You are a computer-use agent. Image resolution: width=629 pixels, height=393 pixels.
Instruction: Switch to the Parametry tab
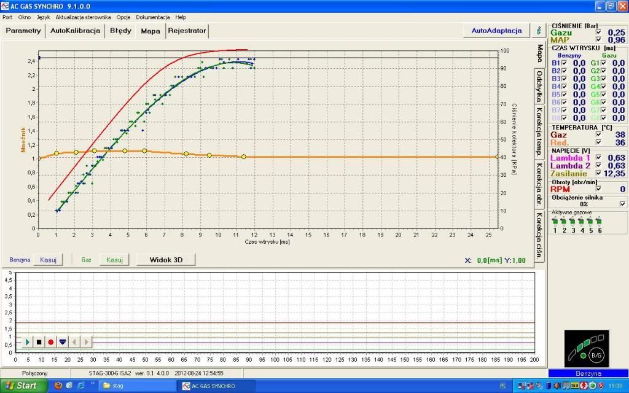coord(23,30)
